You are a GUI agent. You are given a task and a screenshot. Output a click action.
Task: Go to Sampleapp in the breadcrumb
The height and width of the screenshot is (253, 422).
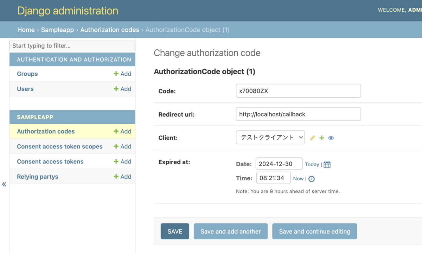point(57,30)
